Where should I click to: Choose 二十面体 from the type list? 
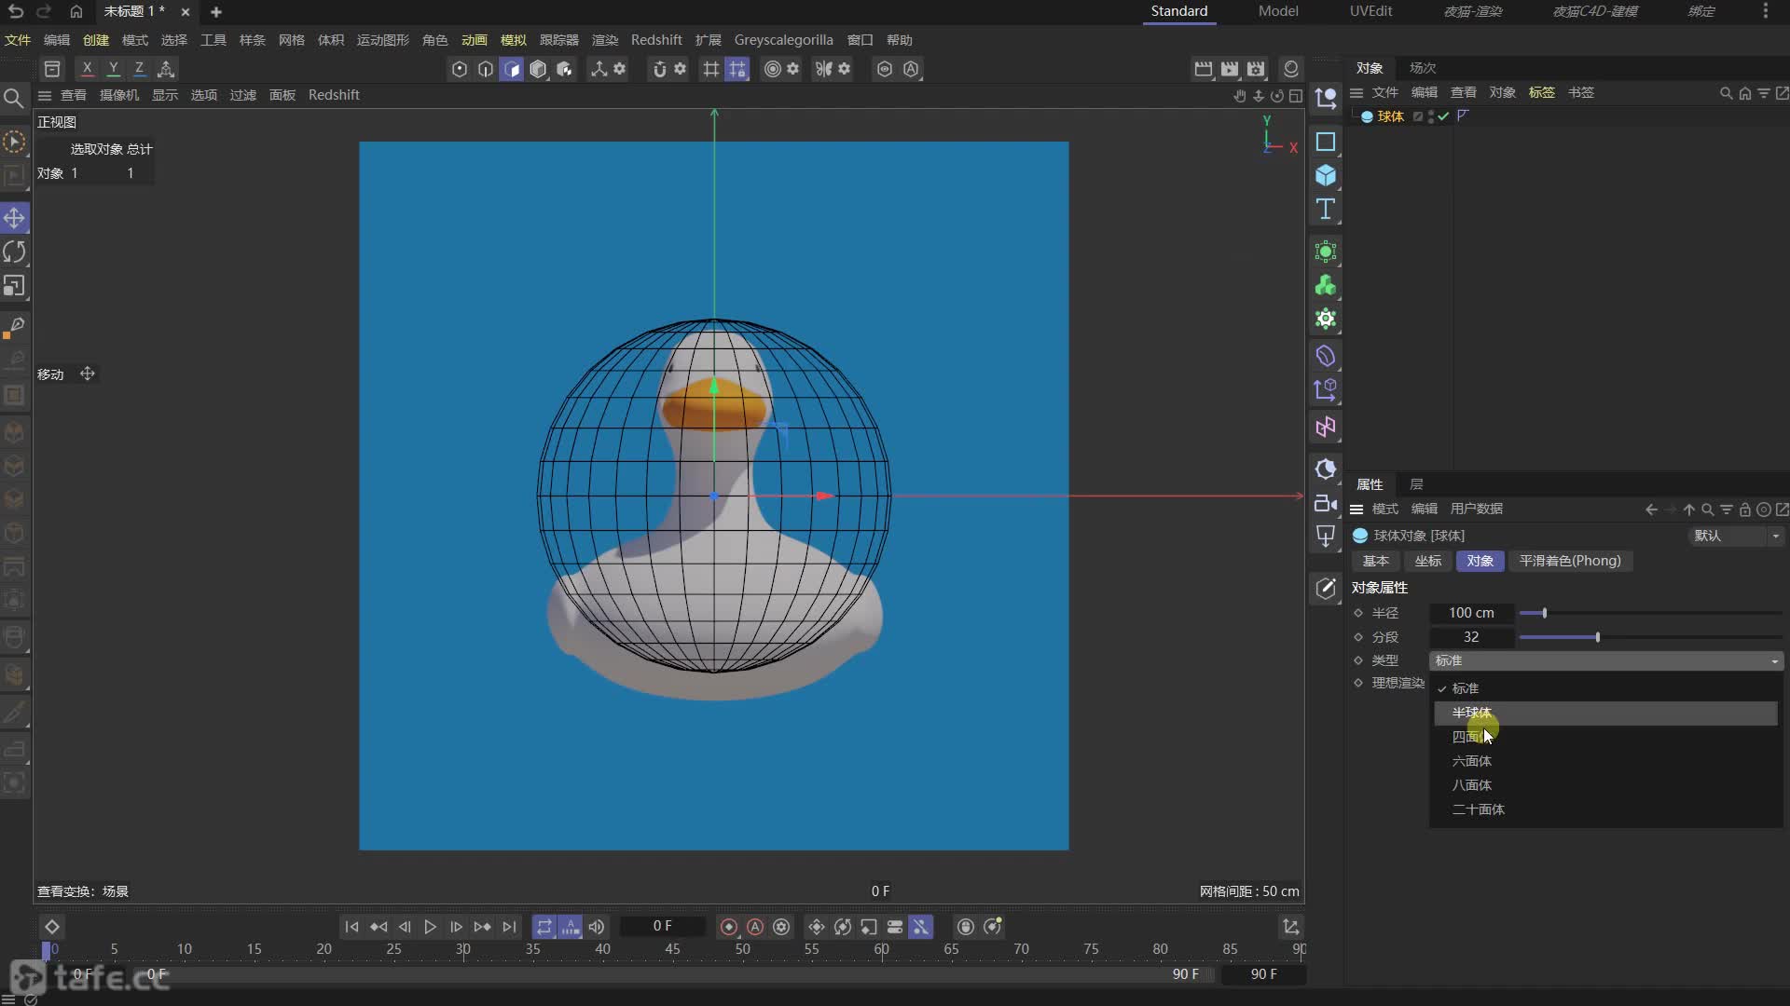coord(1604,809)
